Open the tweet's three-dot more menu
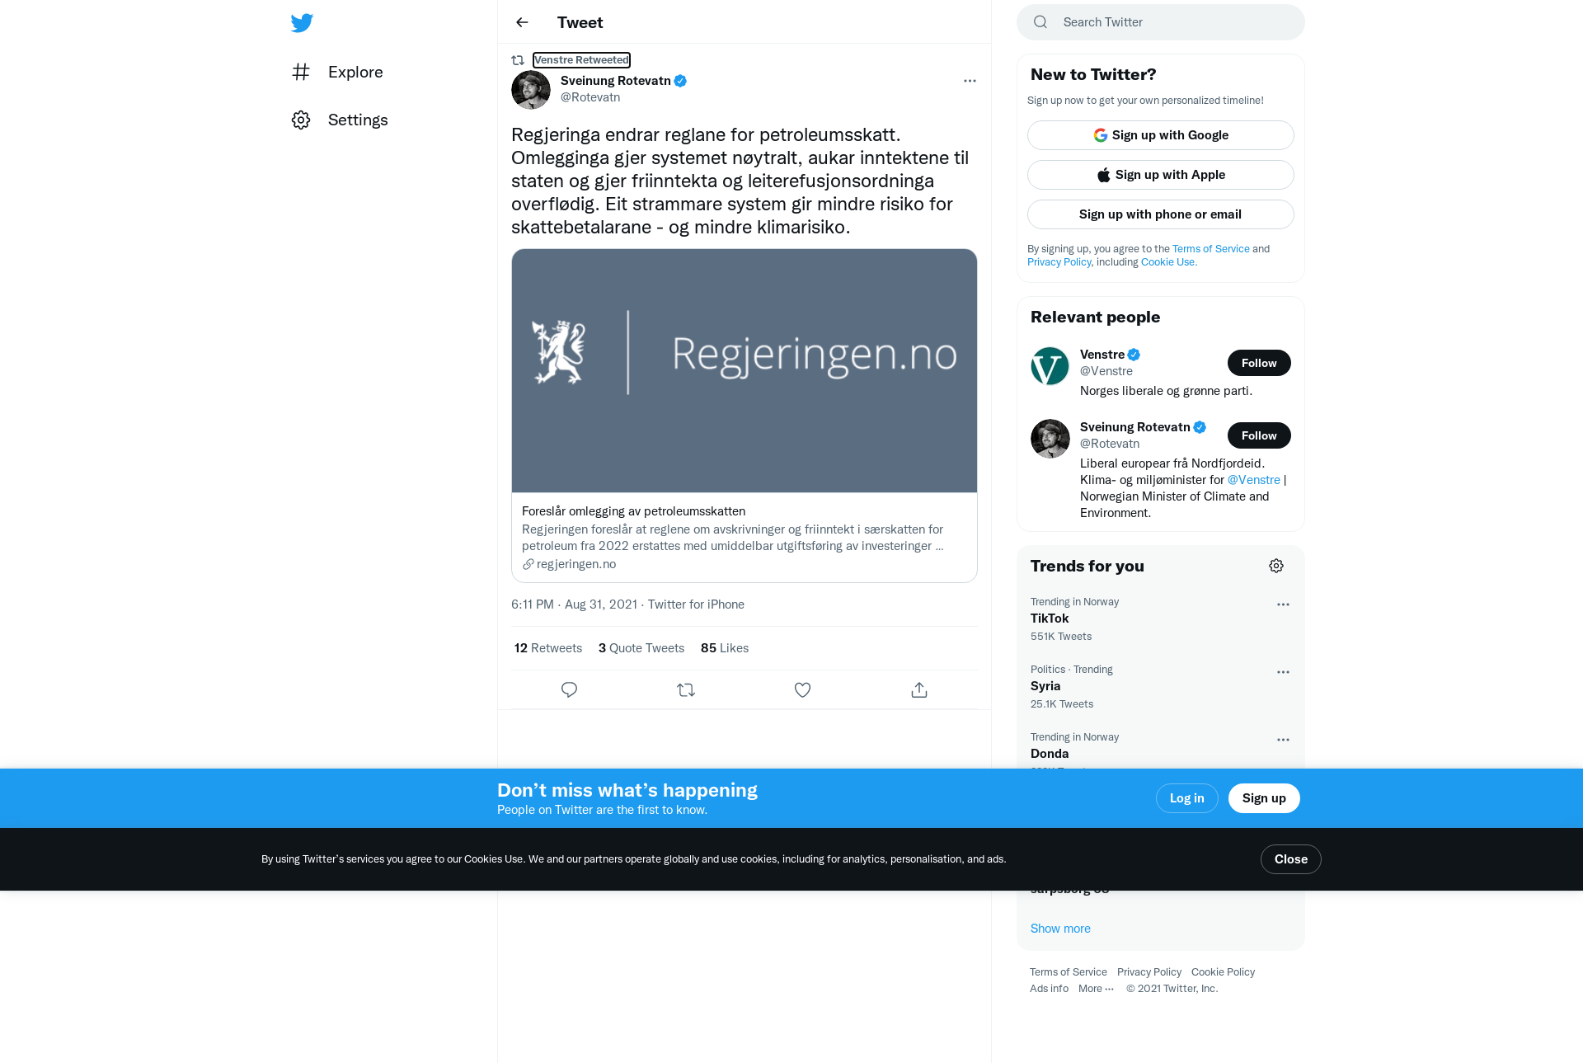This screenshot has height=1063, width=1583. [970, 81]
